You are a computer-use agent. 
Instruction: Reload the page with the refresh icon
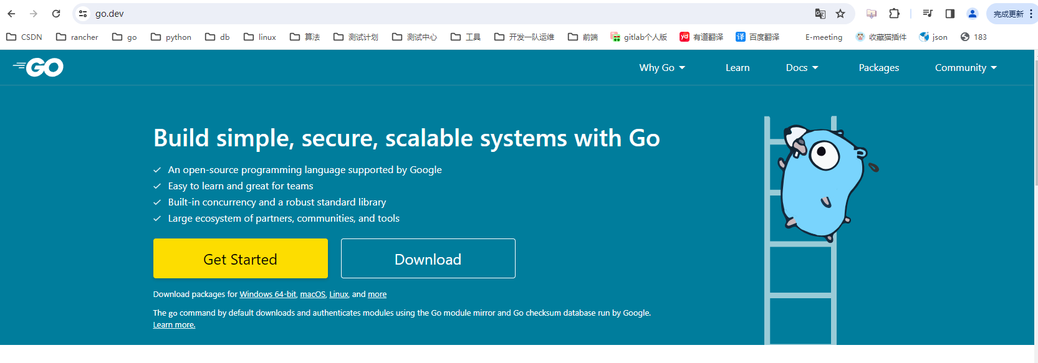pos(56,14)
